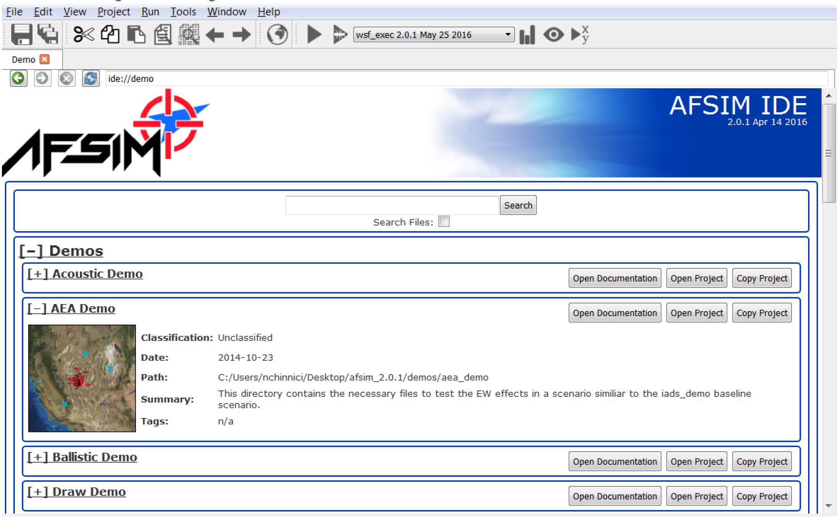Click Open Project for AEA Demo
Viewport: 839px width, 518px height.
pyautogui.click(x=696, y=313)
